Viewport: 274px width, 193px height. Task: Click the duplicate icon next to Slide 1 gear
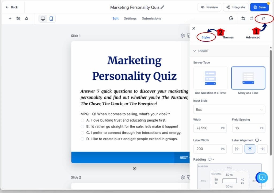[x=189, y=35]
